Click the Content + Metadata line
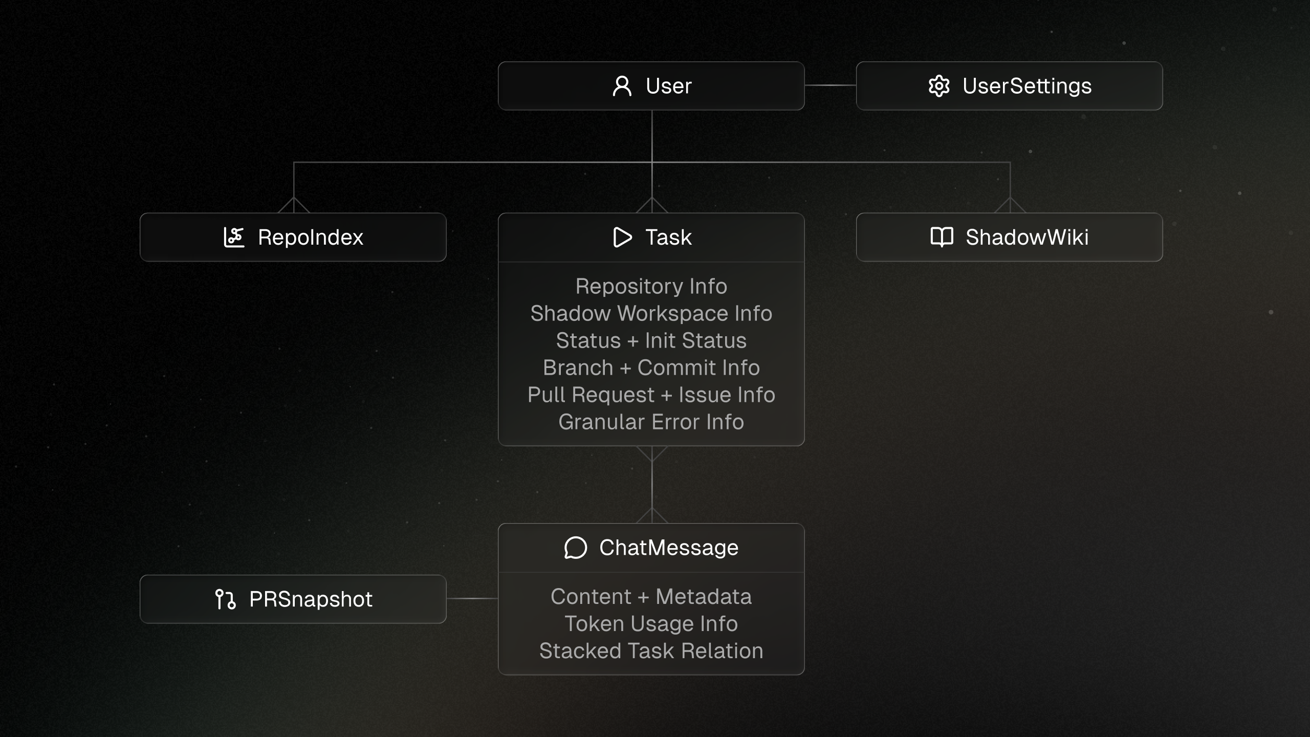 (651, 597)
